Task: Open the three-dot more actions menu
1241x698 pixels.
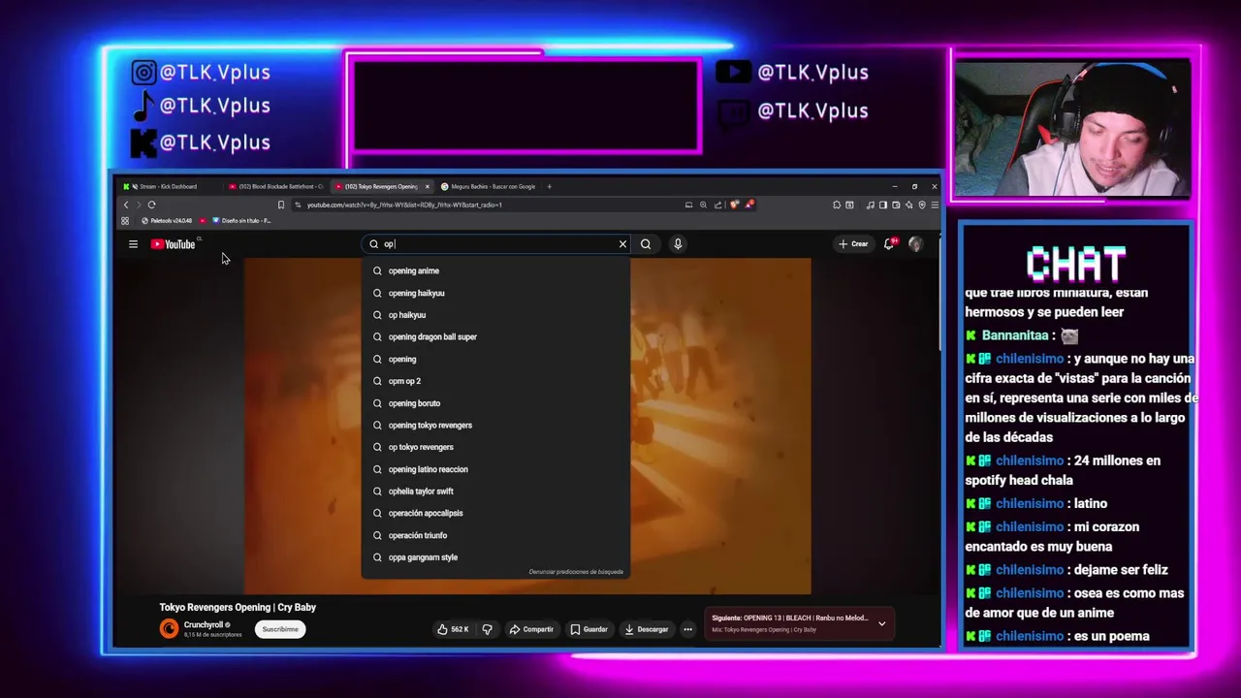Action: point(688,629)
